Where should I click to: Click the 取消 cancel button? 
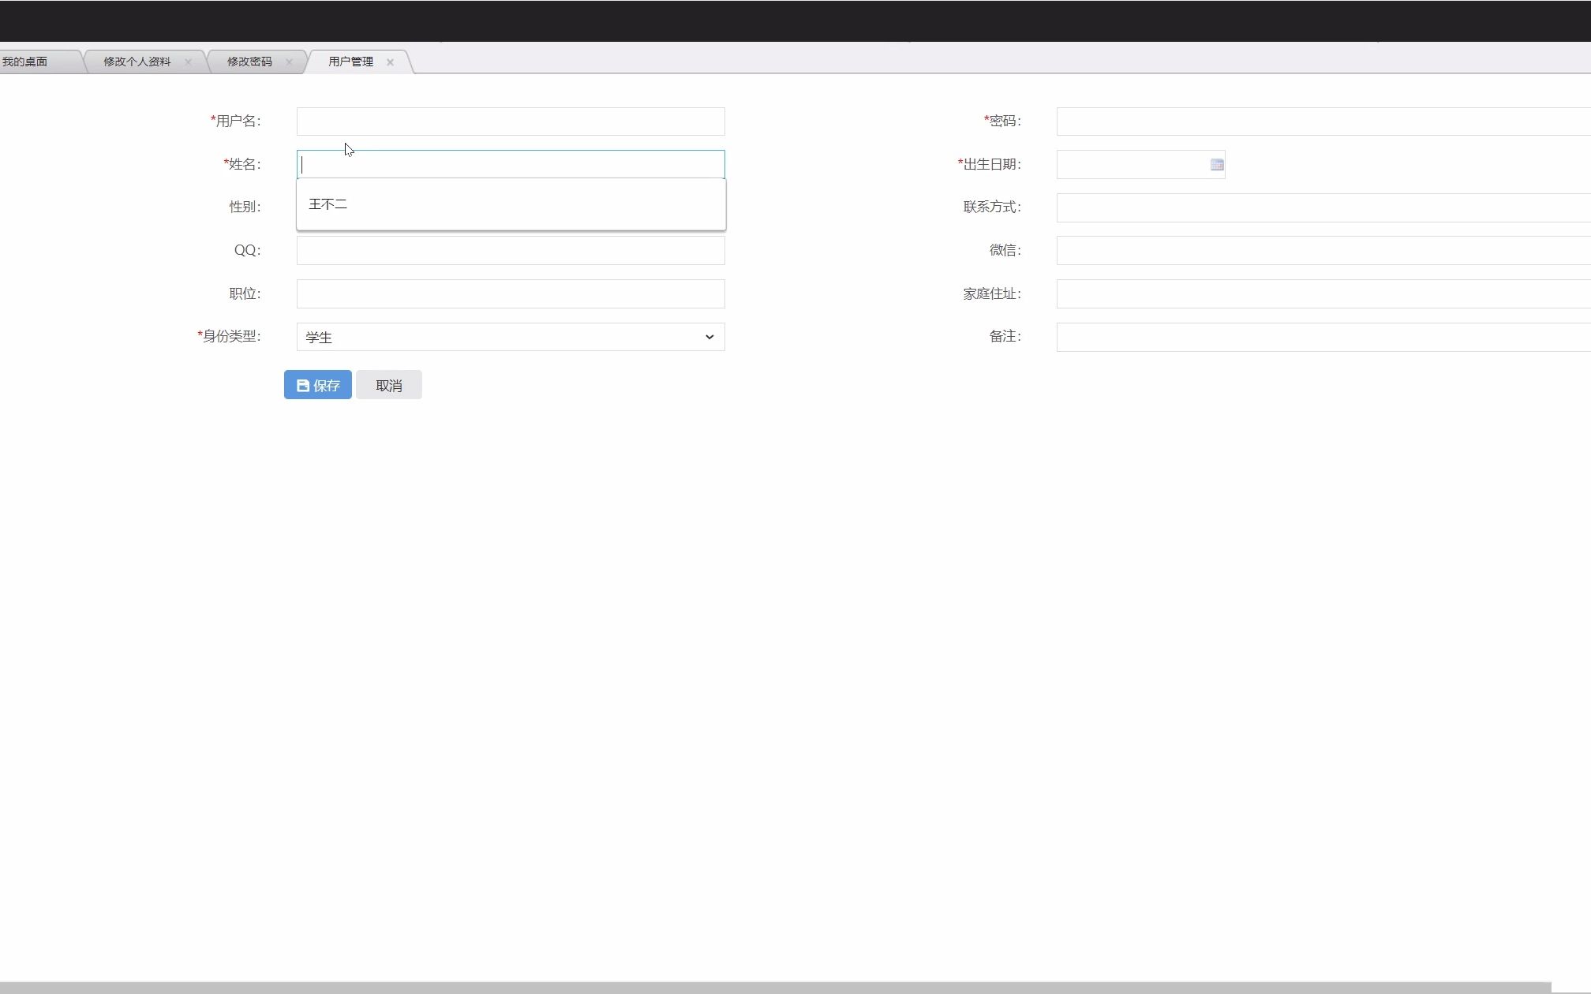389,385
